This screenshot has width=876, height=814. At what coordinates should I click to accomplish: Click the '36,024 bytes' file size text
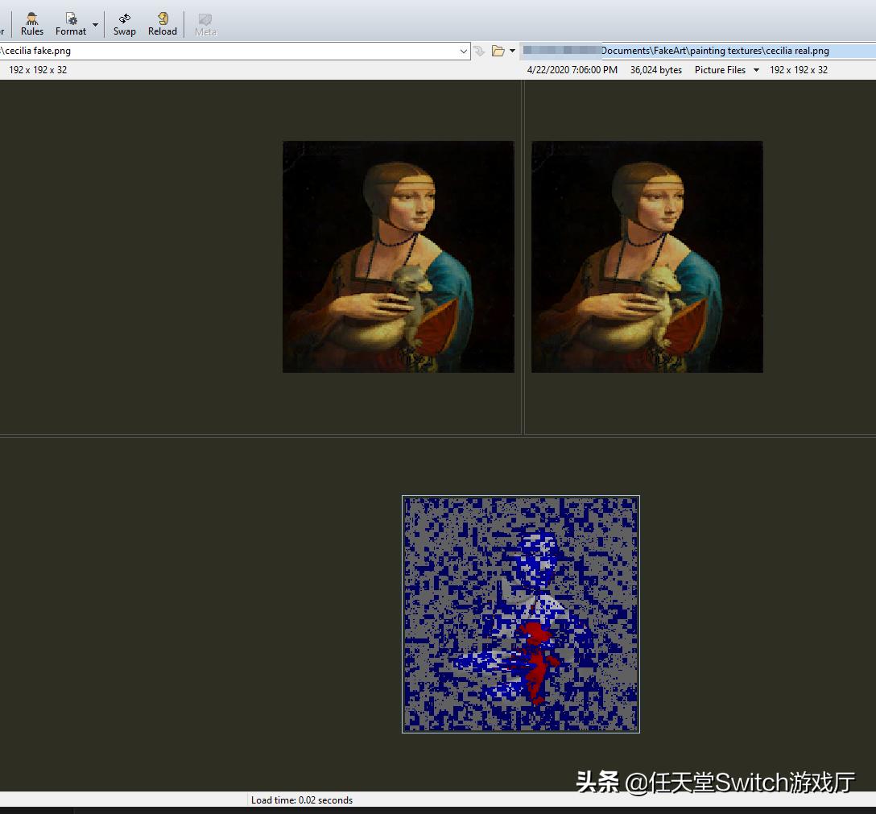[x=656, y=70]
